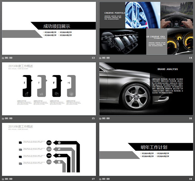The width and height of the screenshot is (195, 181).
Task: Click the star icon beneath slide 18
Action: point(100,179)
